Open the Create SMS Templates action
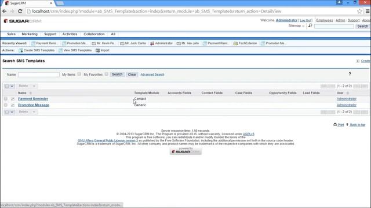 [37, 50]
